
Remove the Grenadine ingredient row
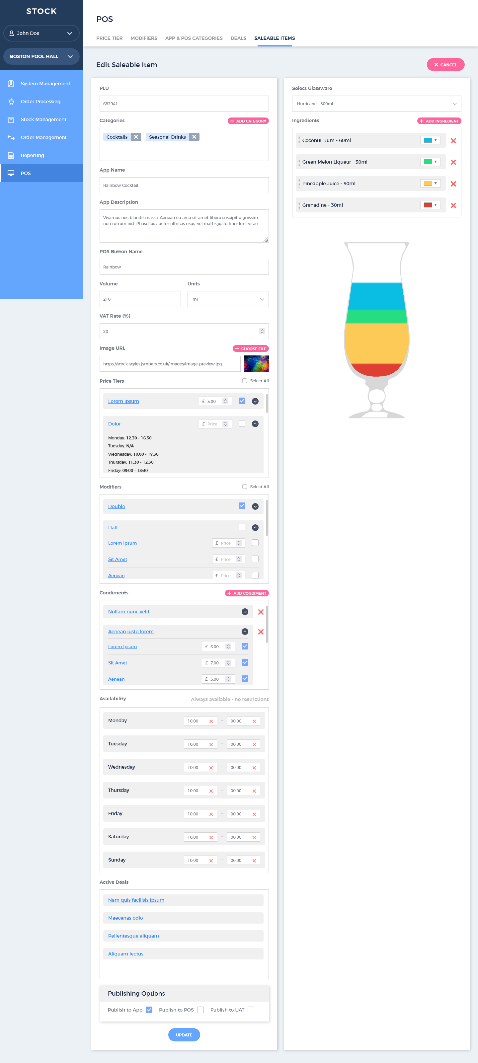453,205
